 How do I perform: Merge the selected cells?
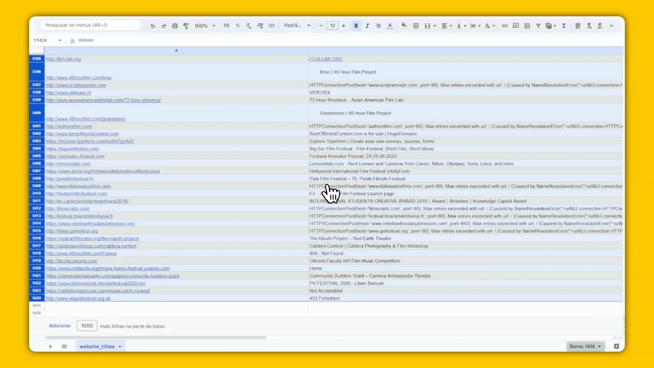click(x=428, y=26)
